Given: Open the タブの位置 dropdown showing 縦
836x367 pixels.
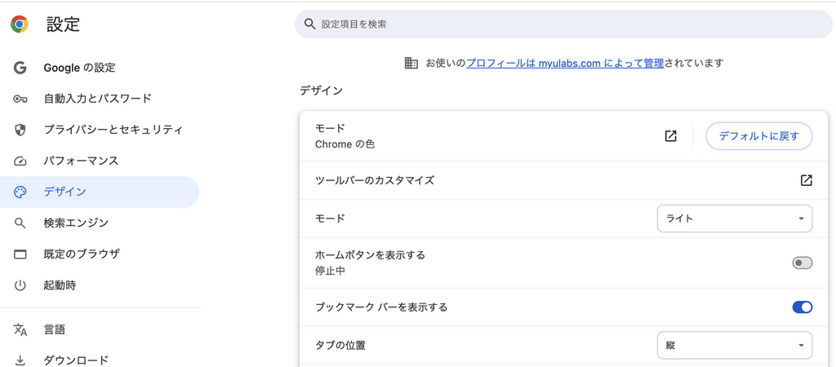Looking at the screenshot, I should click(x=735, y=345).
